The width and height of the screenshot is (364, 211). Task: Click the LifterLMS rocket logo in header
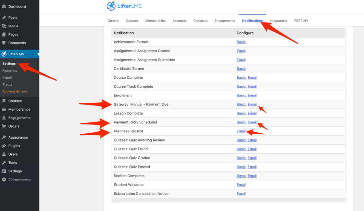coord(111,6)
